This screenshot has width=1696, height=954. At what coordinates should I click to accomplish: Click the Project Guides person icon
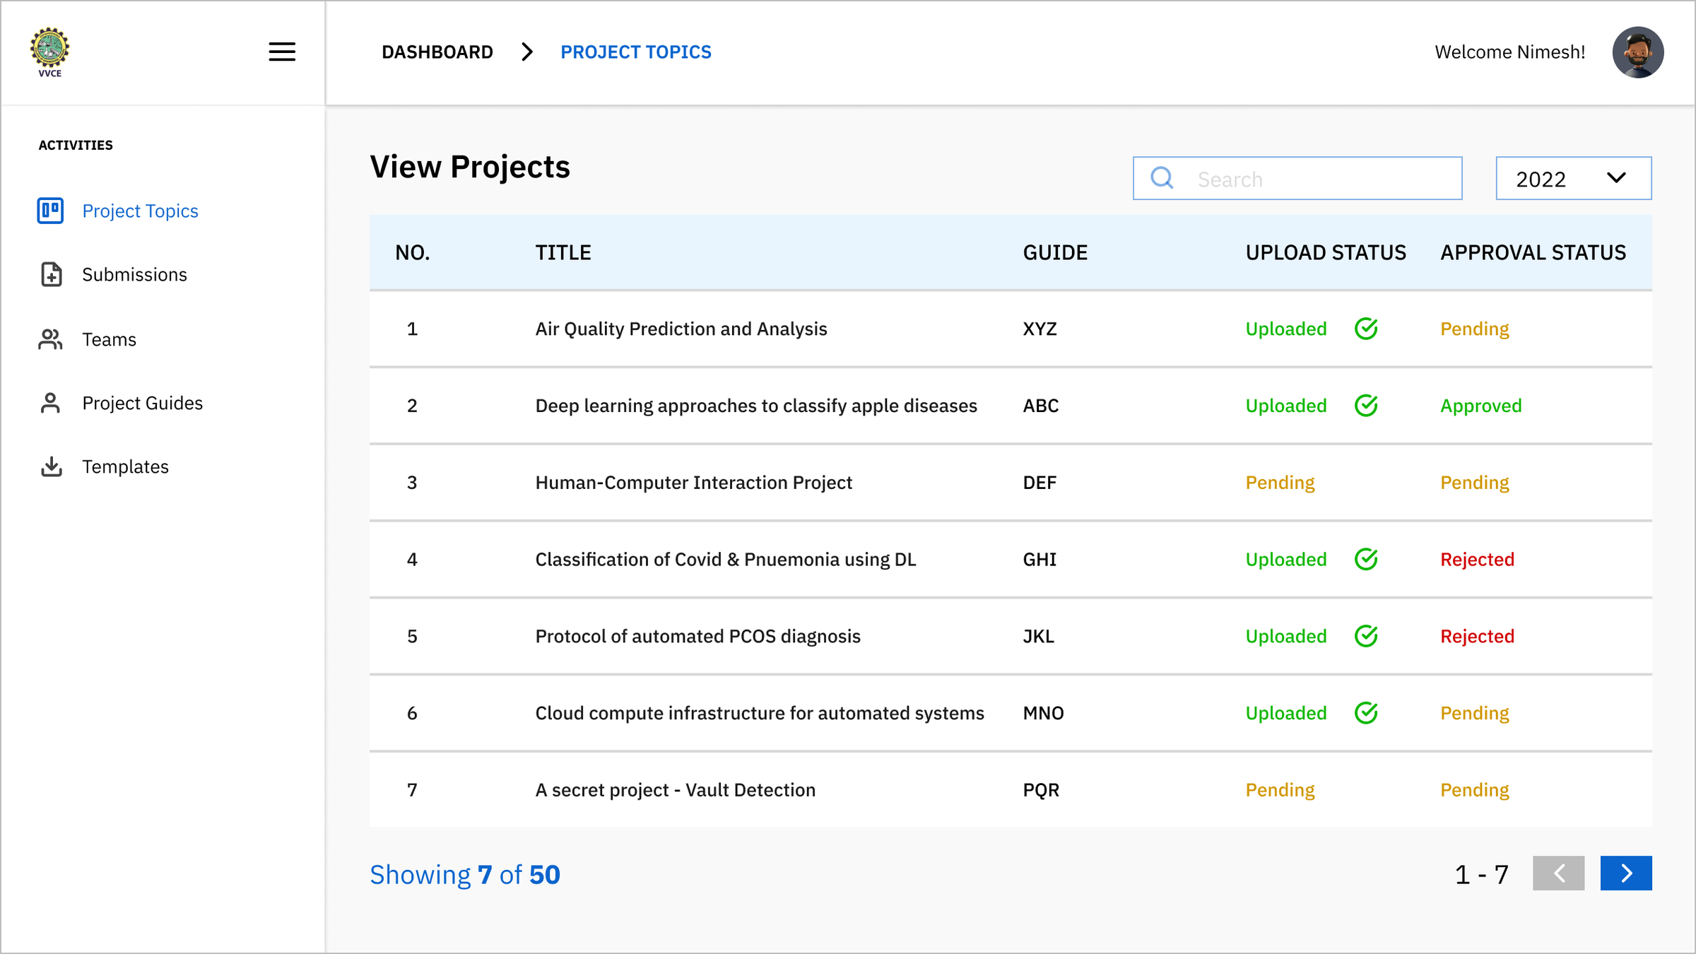pos(50,403)
